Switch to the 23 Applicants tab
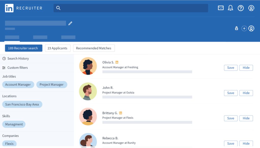The width and height of the screenshot is (260, 148). pos(58,48)
